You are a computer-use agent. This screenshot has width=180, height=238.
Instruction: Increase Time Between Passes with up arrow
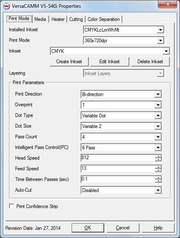pyautogui.click(x=158, y=177)
